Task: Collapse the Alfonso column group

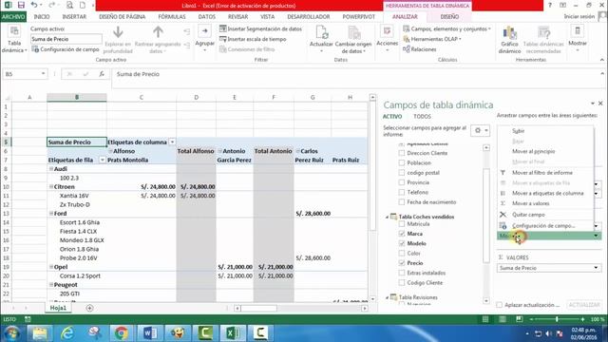Action: pos(110,151)
